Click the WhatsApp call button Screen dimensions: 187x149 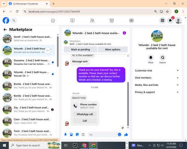coord(85,114)
